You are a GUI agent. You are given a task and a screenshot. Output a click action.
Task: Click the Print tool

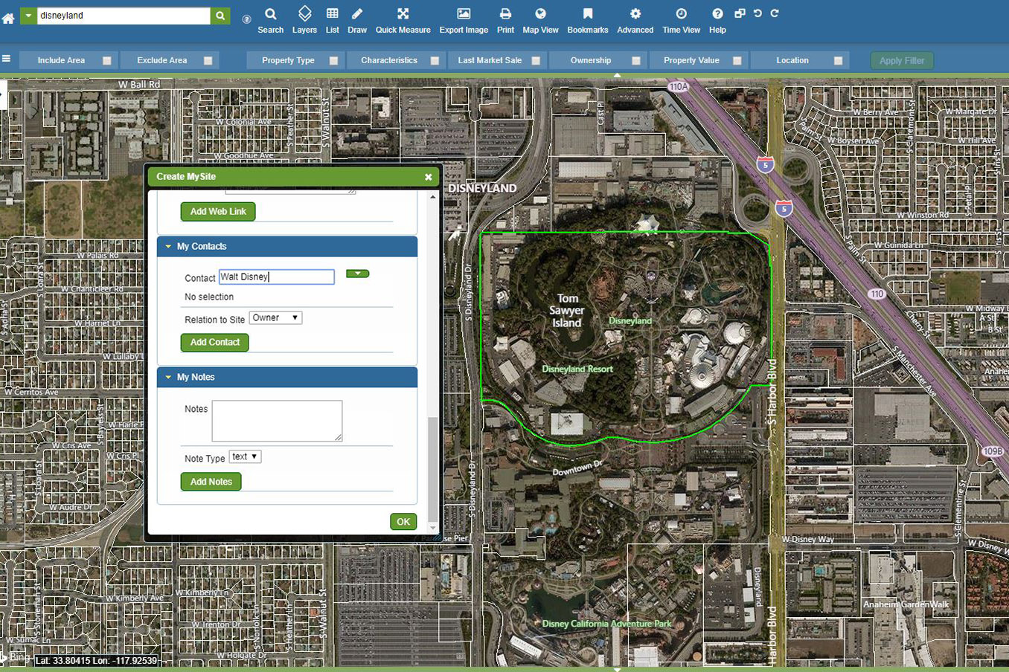[505, 20]
